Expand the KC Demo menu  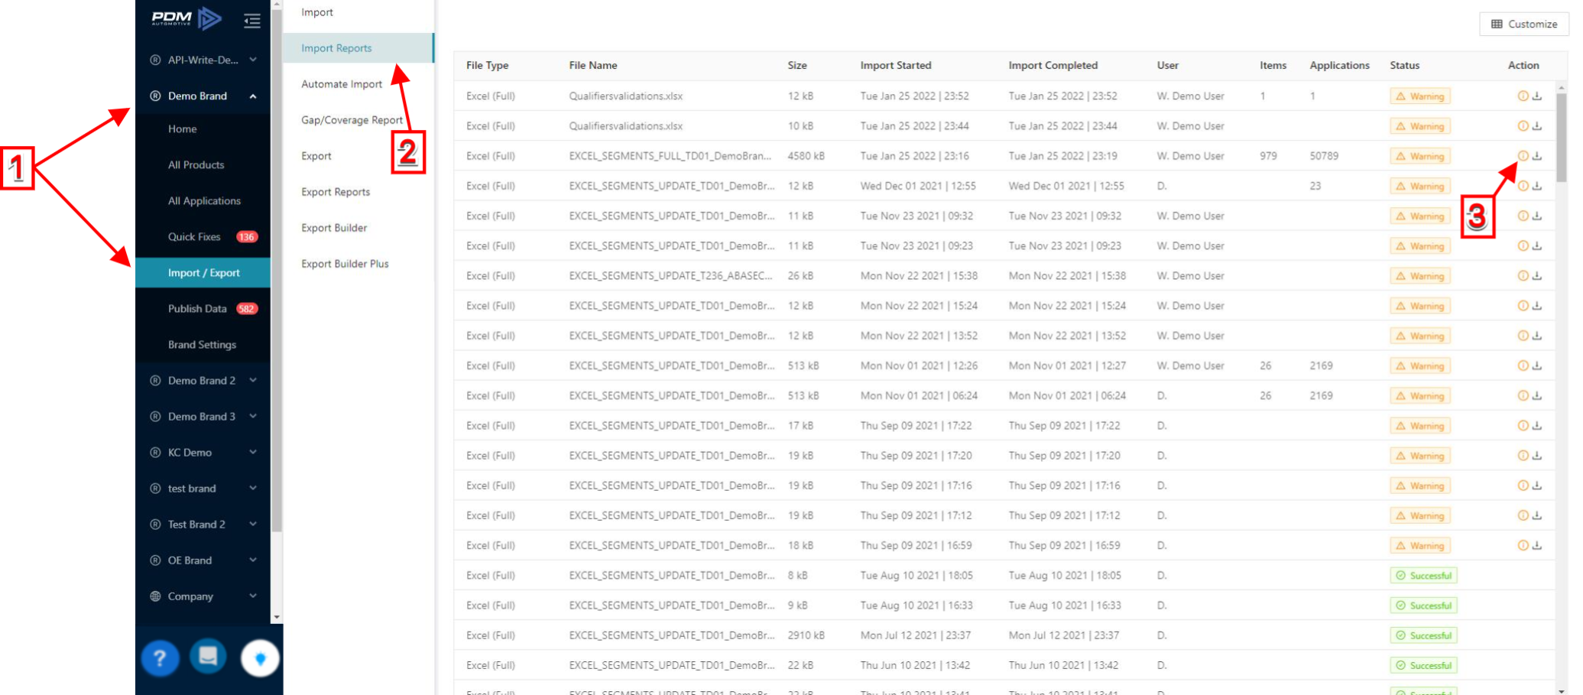253,452
